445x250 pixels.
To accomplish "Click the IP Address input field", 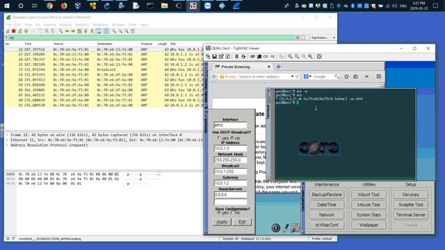I will (x=230, y=148).
